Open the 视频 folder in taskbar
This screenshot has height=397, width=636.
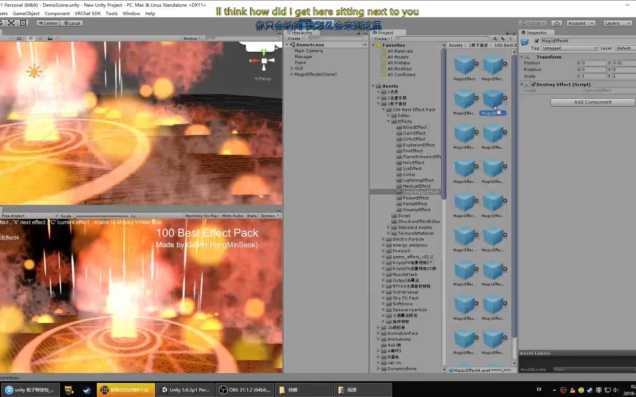pos(363,390)
